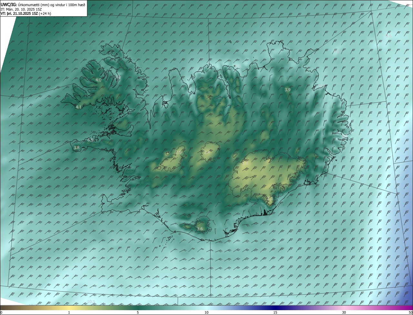Click the color scale tick label 10
This screenshot has height=315, width=413.
206,312
